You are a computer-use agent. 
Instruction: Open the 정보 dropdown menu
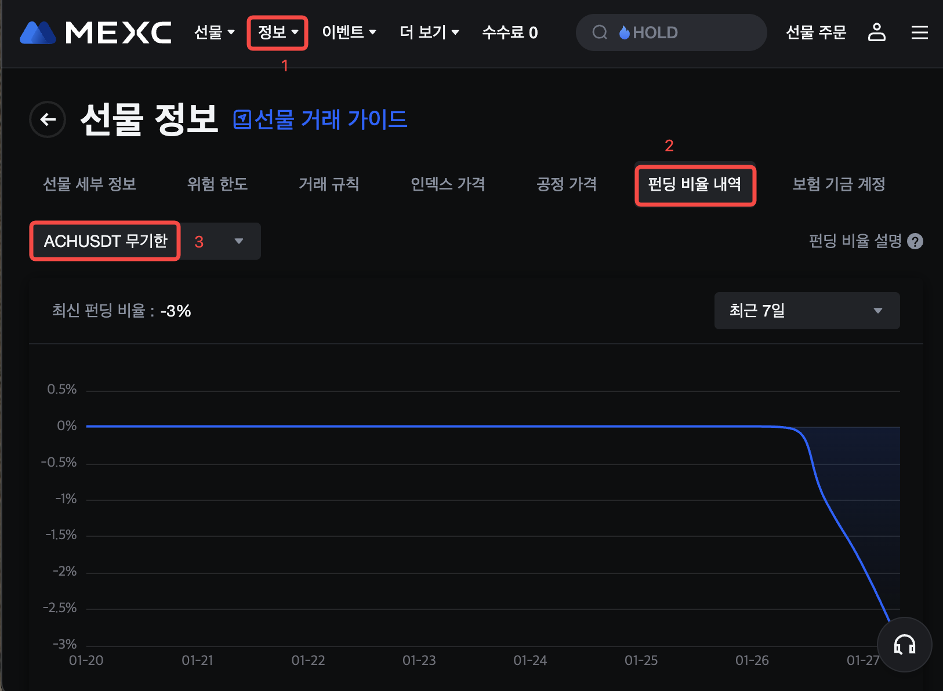click(x=277, y=32)
